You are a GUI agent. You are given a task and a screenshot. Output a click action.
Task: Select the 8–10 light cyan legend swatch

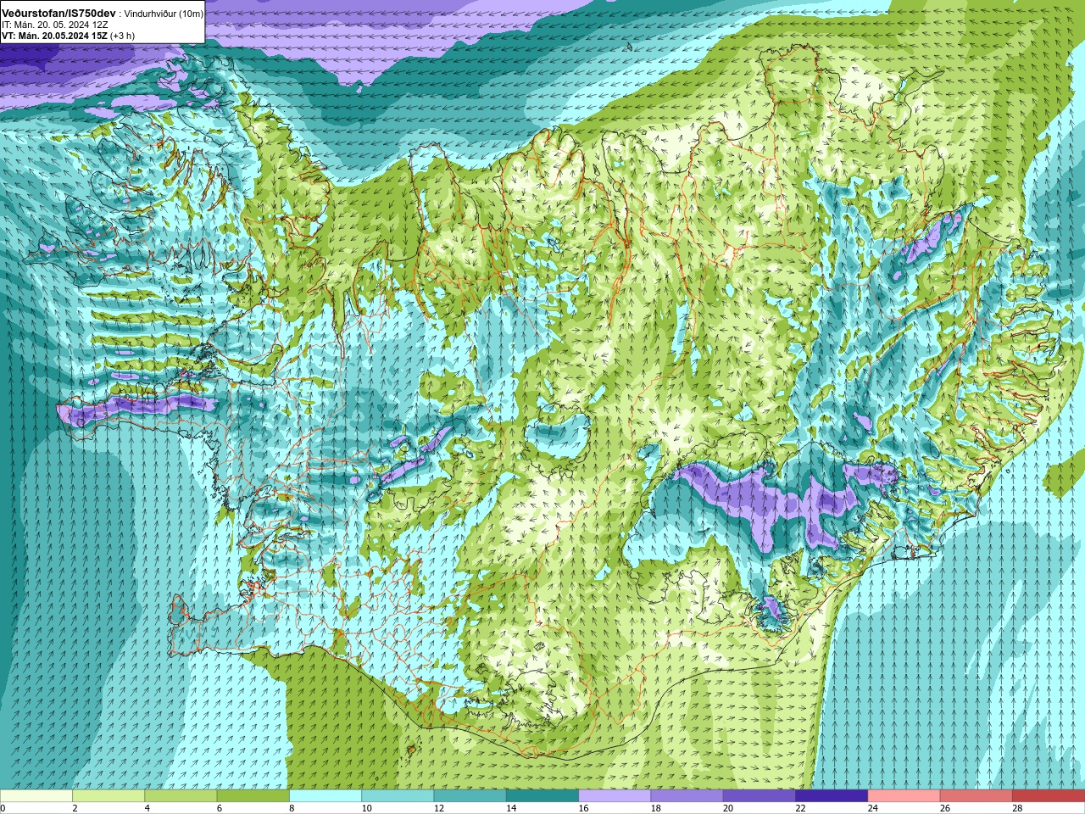[x=325, y=796]
